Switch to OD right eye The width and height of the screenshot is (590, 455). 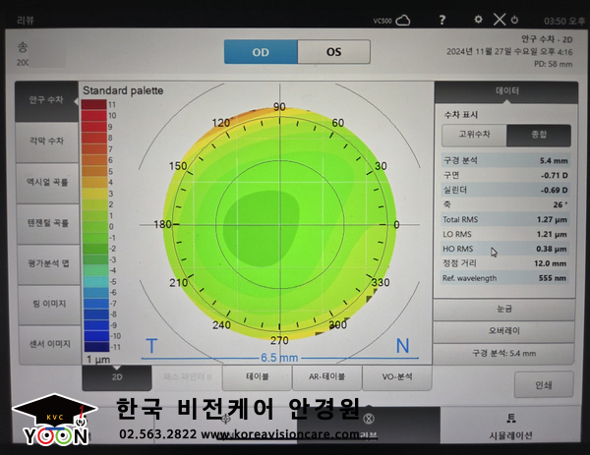(260, 52)
